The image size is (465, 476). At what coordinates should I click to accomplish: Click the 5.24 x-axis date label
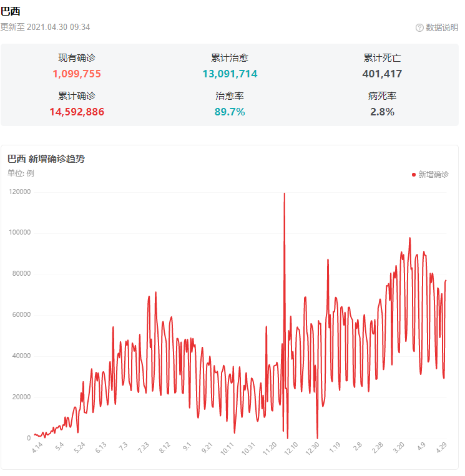(79, 448)
